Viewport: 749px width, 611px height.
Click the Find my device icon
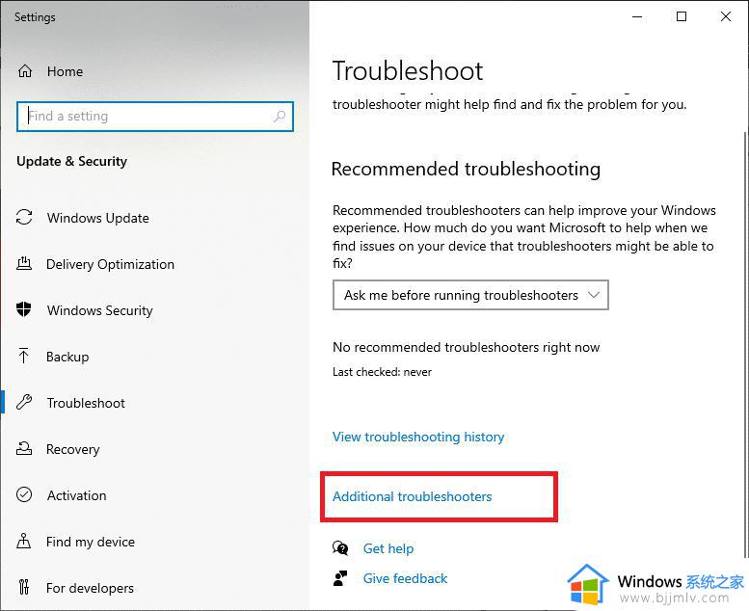click(23, 541)
